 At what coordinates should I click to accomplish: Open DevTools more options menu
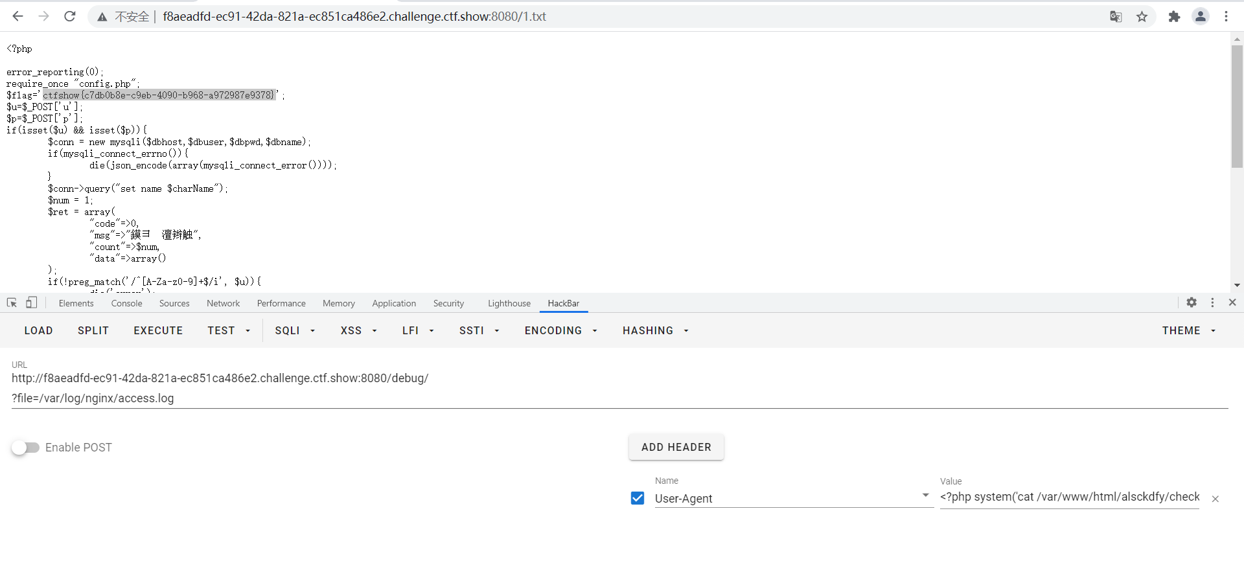[1212, 302]
